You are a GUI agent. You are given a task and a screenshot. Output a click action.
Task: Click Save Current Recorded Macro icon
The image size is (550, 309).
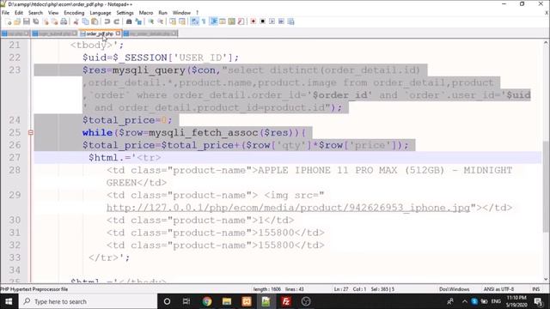coord(290,21)
